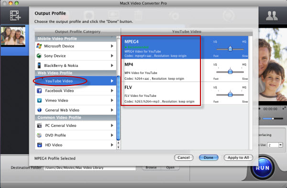Click the Facebook Video icon
Viewport: 287px width, 188px height.
39,91
